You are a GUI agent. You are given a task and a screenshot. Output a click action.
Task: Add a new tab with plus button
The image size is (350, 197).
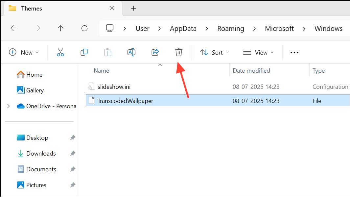[x=133, y=9]
